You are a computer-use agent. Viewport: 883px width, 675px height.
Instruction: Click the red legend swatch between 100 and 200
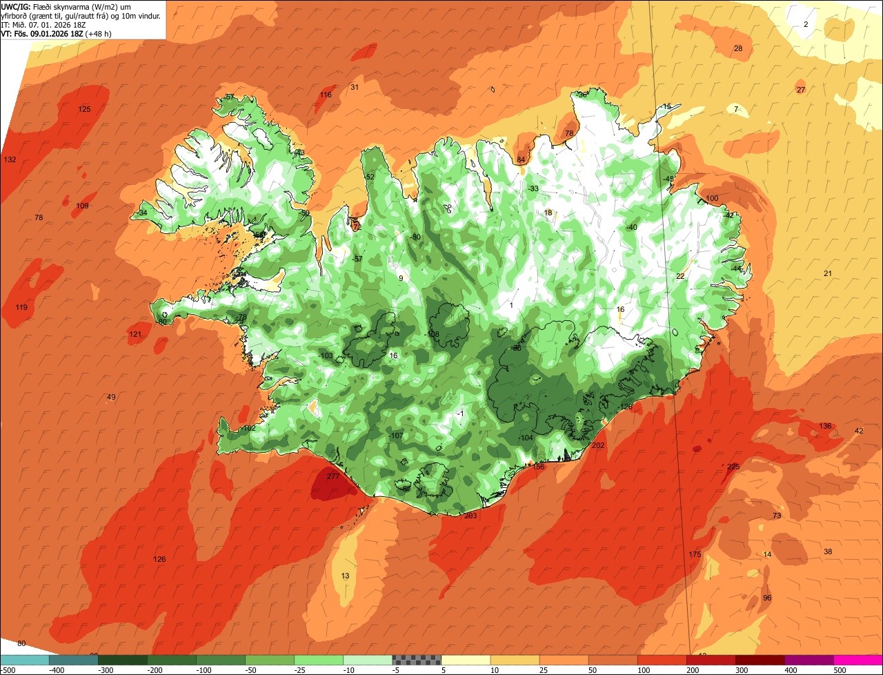point(662,660)
